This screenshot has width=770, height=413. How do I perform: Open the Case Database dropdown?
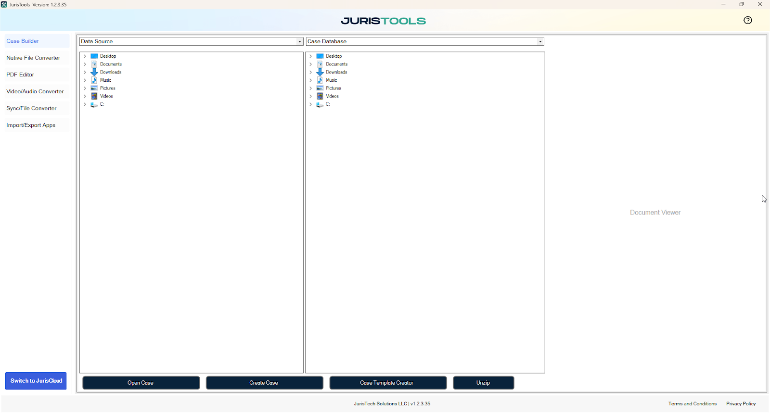(540, 42)
